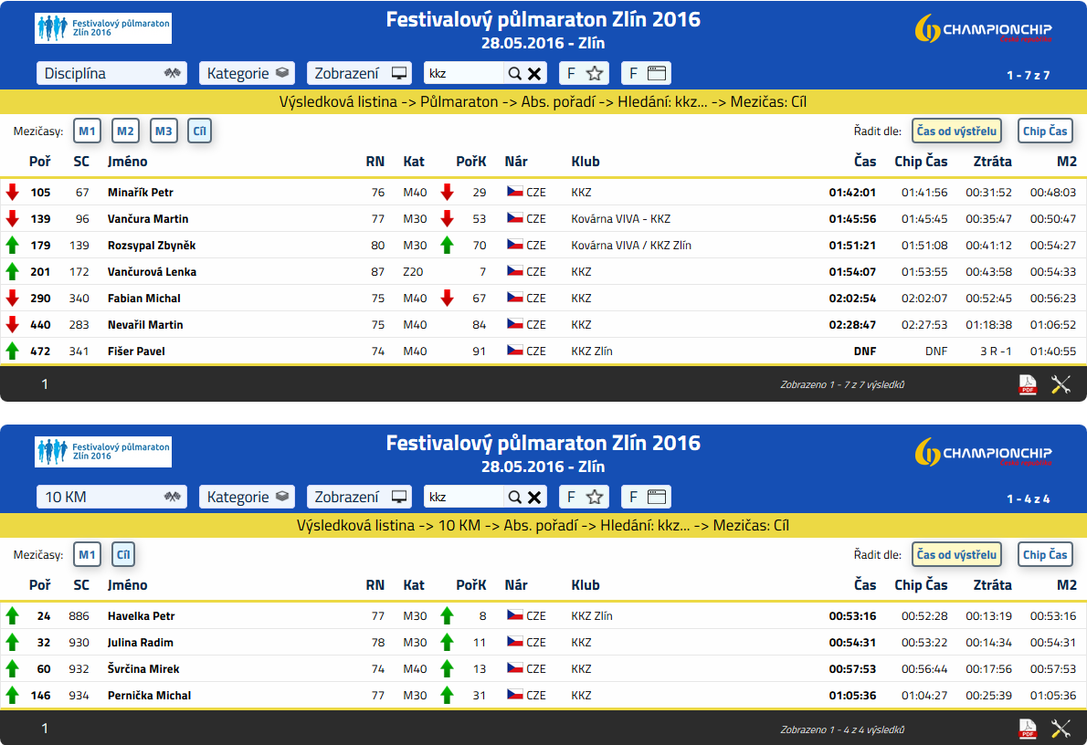
Task: Sort 10 KM list by Čas od výstřelu
Action: pyautogui.click(x=956, y=554)
